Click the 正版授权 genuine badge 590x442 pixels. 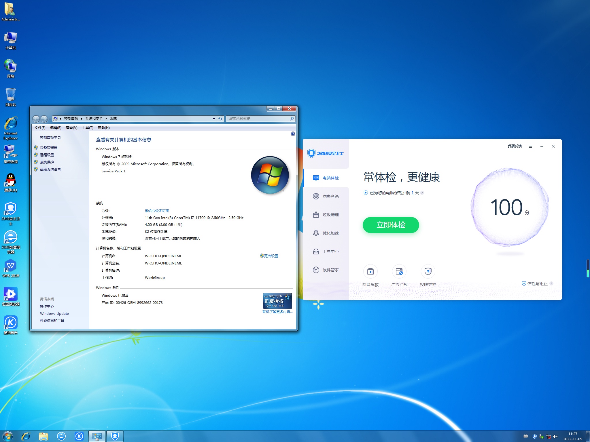click(277, 301)
